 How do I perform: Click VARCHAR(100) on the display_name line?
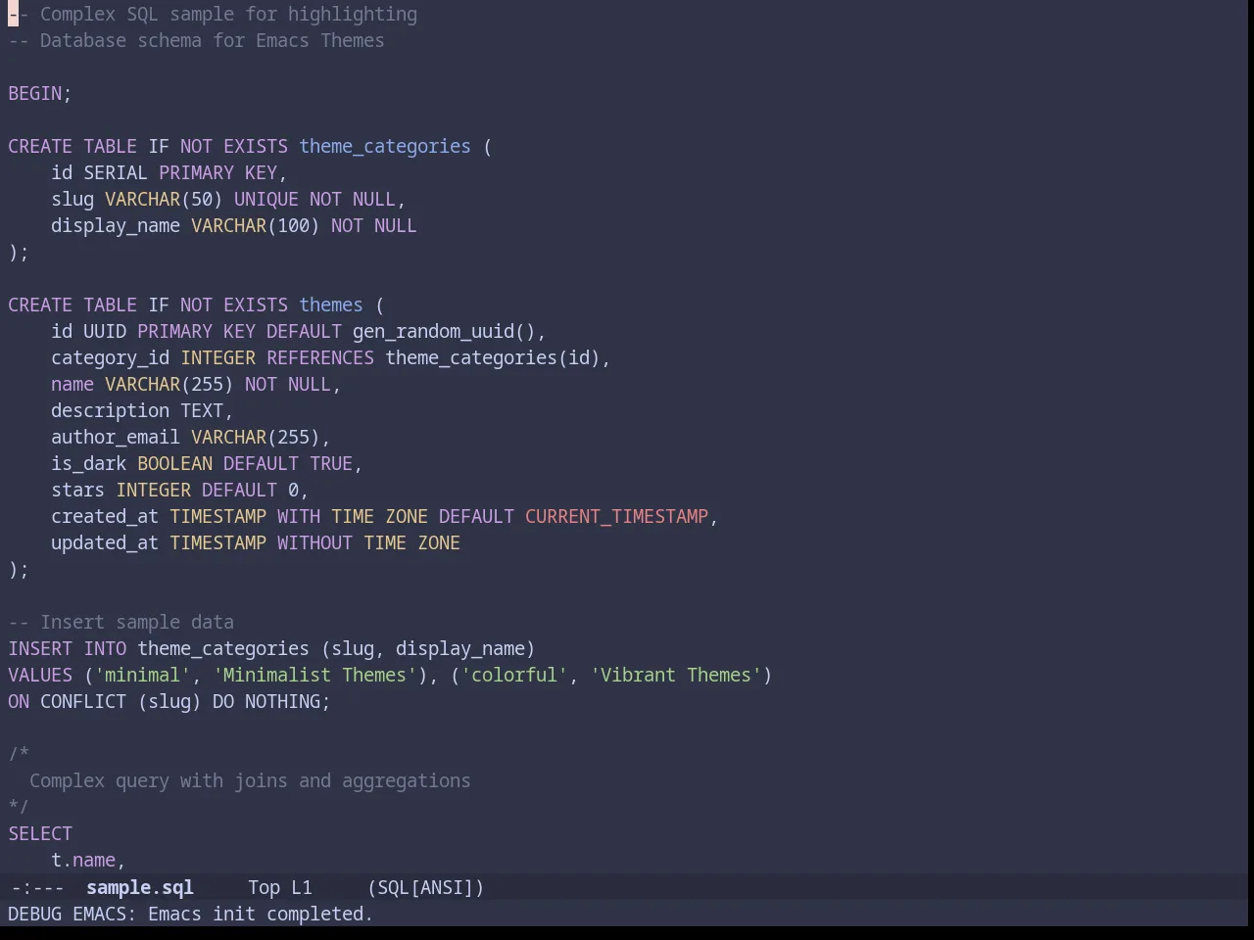(256, 225)
